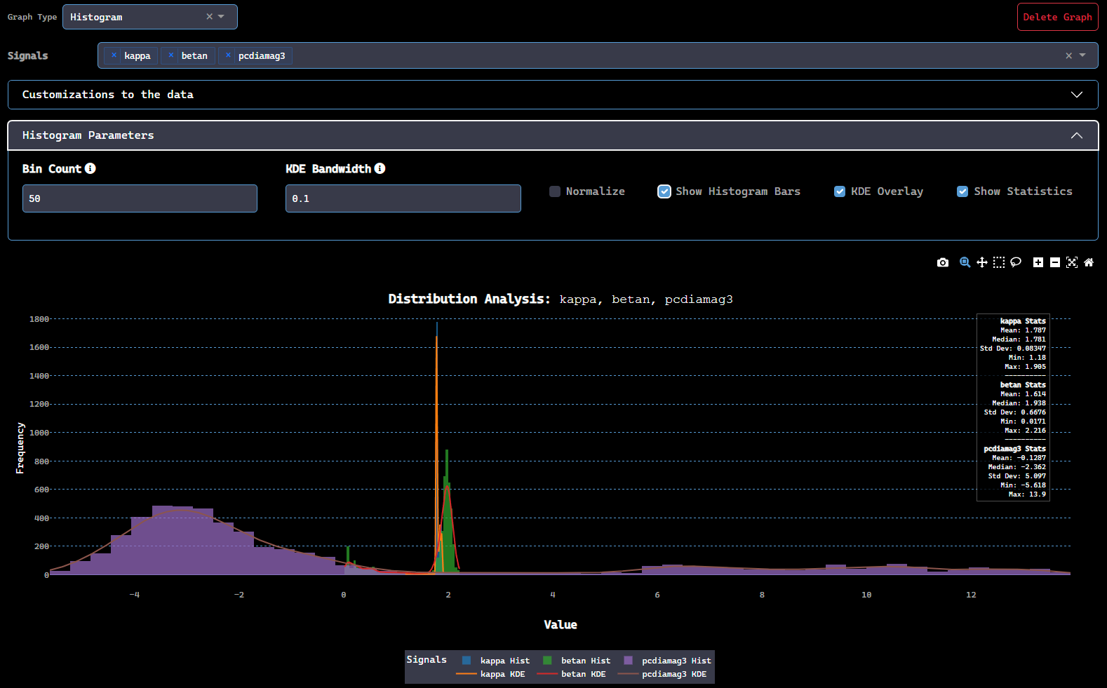Zoom in on the plot
The height and width of the screenshot is (688, 1107).
tap(1038, 262)
